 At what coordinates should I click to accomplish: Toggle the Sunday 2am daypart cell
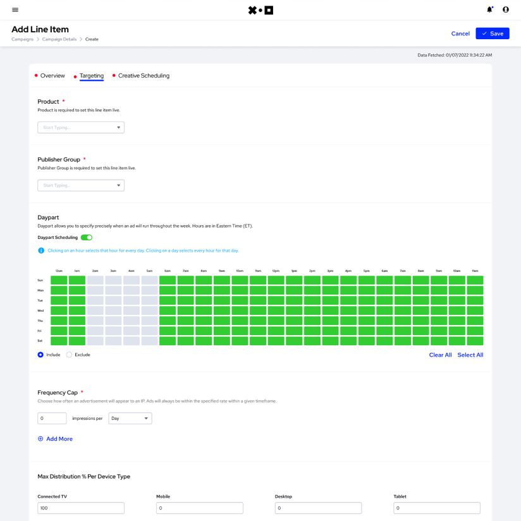(95, 280)
